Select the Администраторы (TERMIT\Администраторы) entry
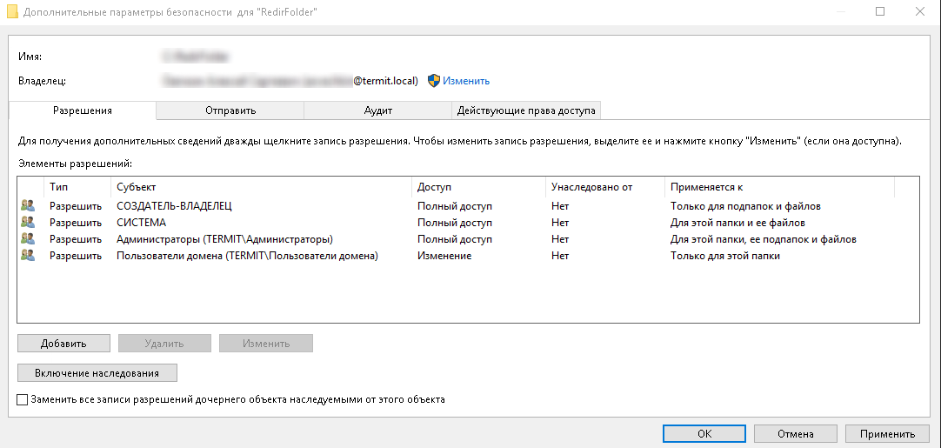The image size is (941, 448). click(468, 239)
